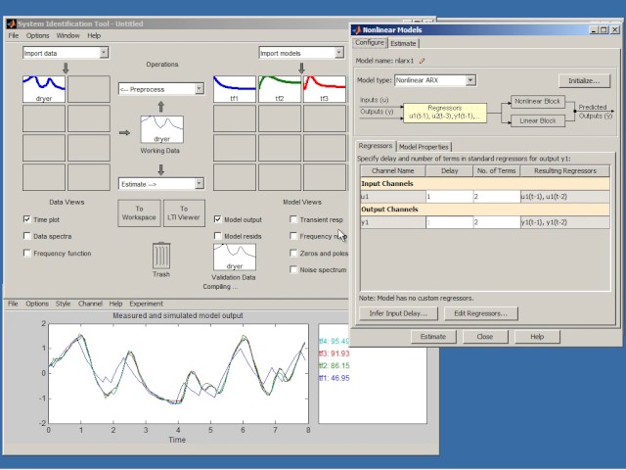
Task: Enable the Model resids checkbox
Action: click(x=217, y=236)
